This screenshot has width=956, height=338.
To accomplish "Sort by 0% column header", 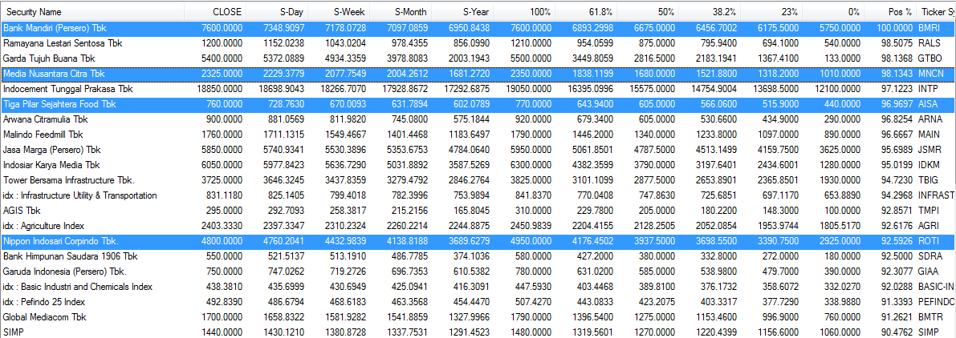I will pyautogui.click(x=833, y=11).
